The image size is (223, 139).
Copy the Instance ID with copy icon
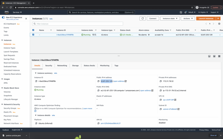tap(36, 81)
